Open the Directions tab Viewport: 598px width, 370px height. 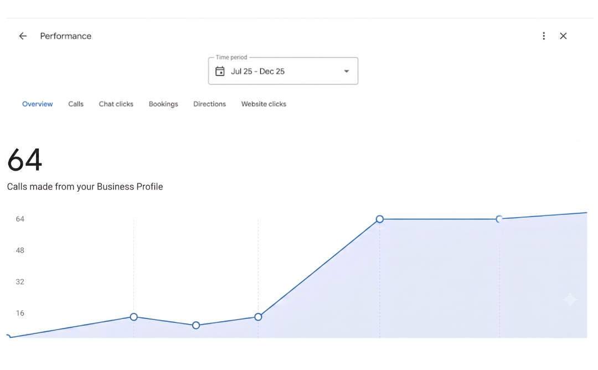pos(209,104)
